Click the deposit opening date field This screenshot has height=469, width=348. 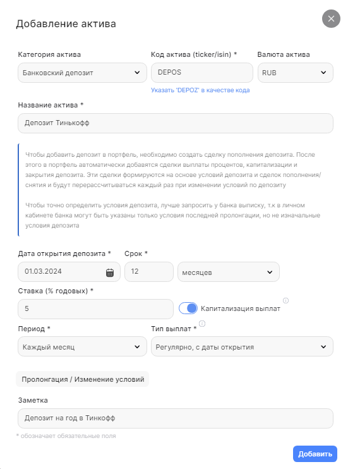pos(69,272)
